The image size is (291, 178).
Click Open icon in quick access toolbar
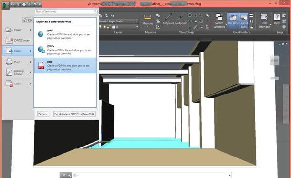tap(13, 4)
